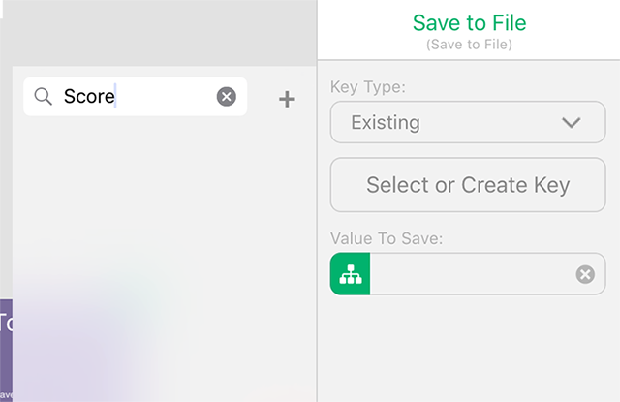
Task: Click the Select or Create Key button
Action: coord(468,185)
